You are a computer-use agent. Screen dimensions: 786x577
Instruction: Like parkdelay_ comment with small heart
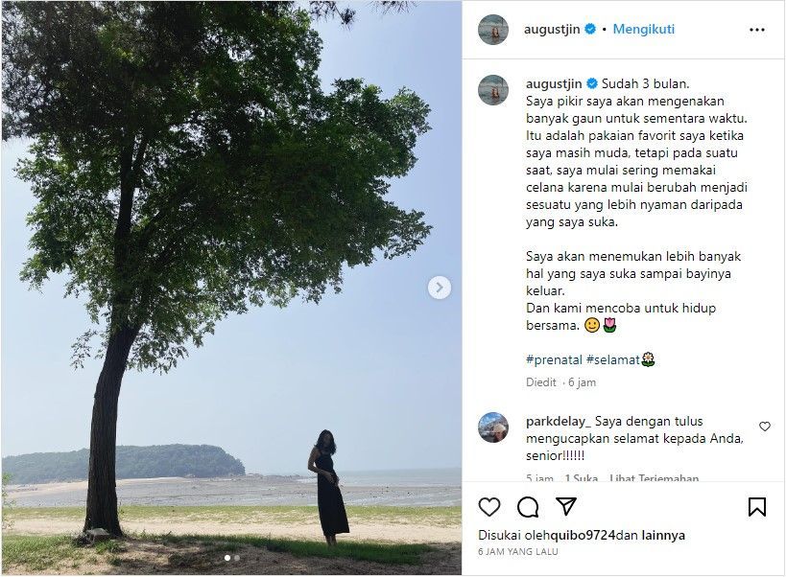(x=765, y=427)
